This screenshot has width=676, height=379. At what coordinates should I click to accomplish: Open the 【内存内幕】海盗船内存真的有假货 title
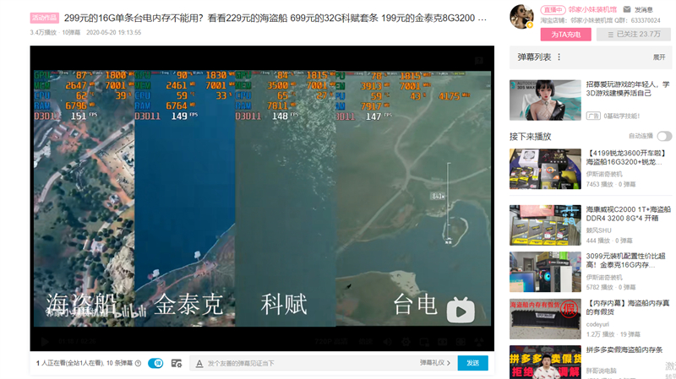coord(628,307)
